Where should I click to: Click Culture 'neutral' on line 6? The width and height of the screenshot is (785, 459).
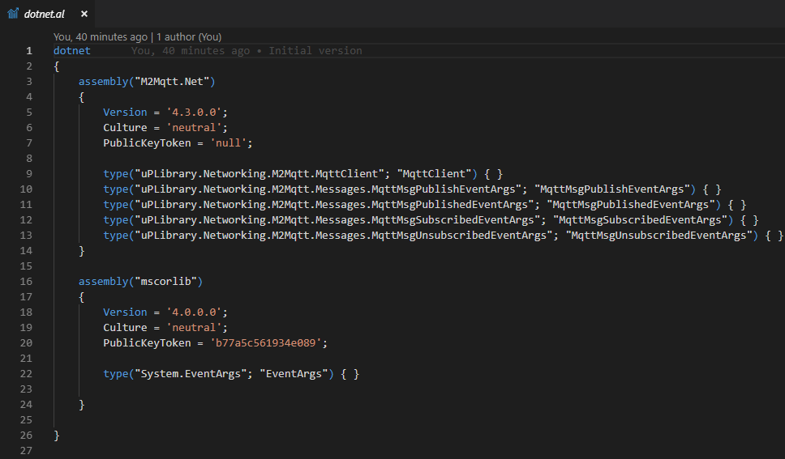tap(194, 128)
